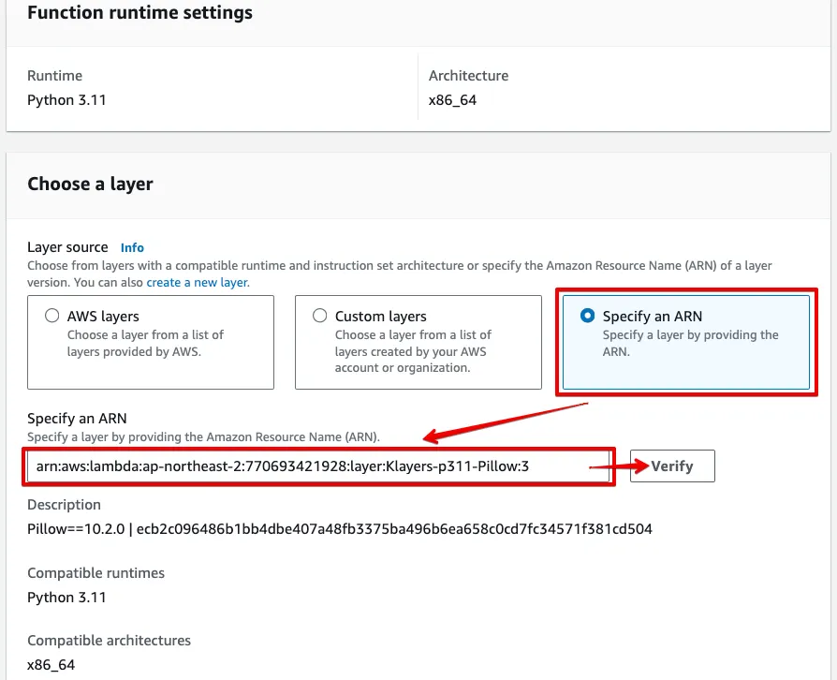The height and width of the screenshot is (680, 837).
Task: Click the Specify an ARN tile description text
Action: pyautogui.click(x=690, y=343)
